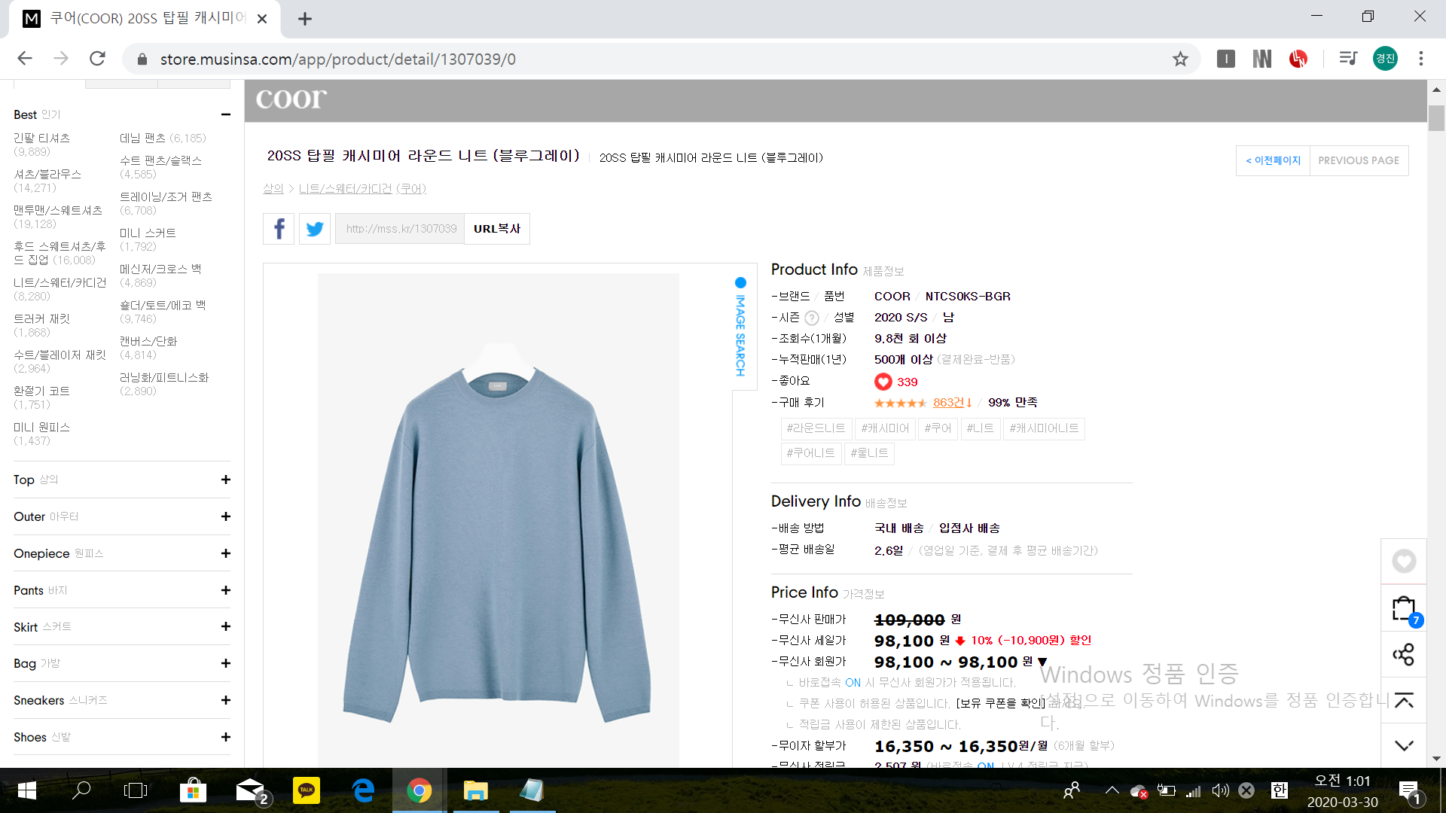Viewport: 1446px width, 813px height.
Task: Open shopping bag with 7 items
Action: coord(1403,608)
